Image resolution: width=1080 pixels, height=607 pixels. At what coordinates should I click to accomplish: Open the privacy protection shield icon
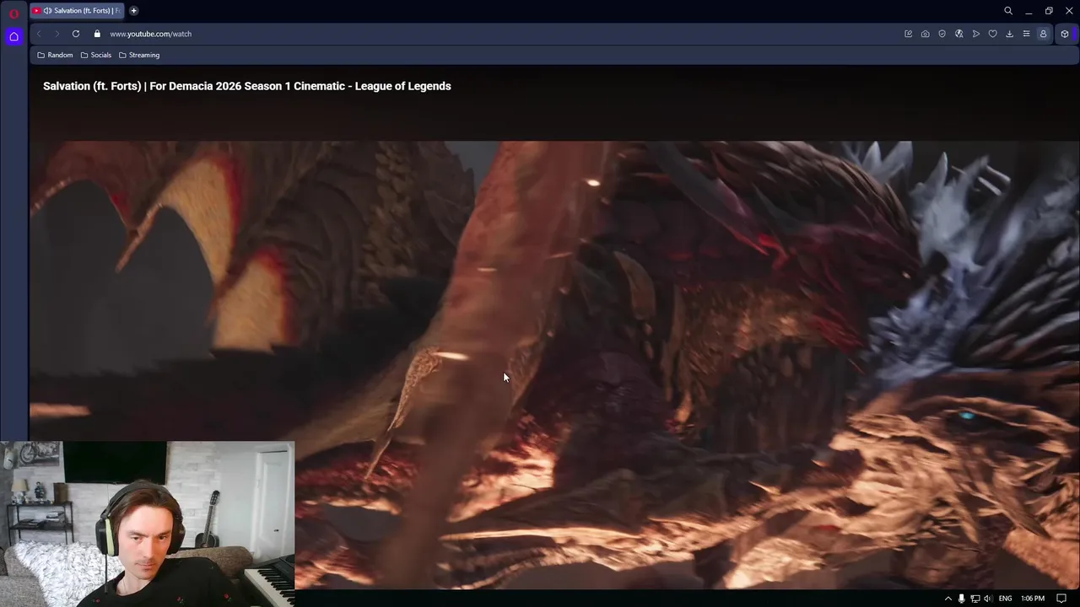click(942, 34)
